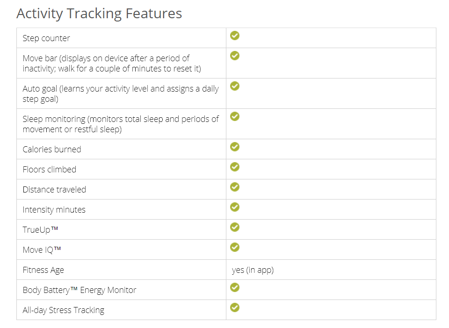449x328 pixels.
Task: Click the Calories burned checkmark icon
Action: (235, 147)
